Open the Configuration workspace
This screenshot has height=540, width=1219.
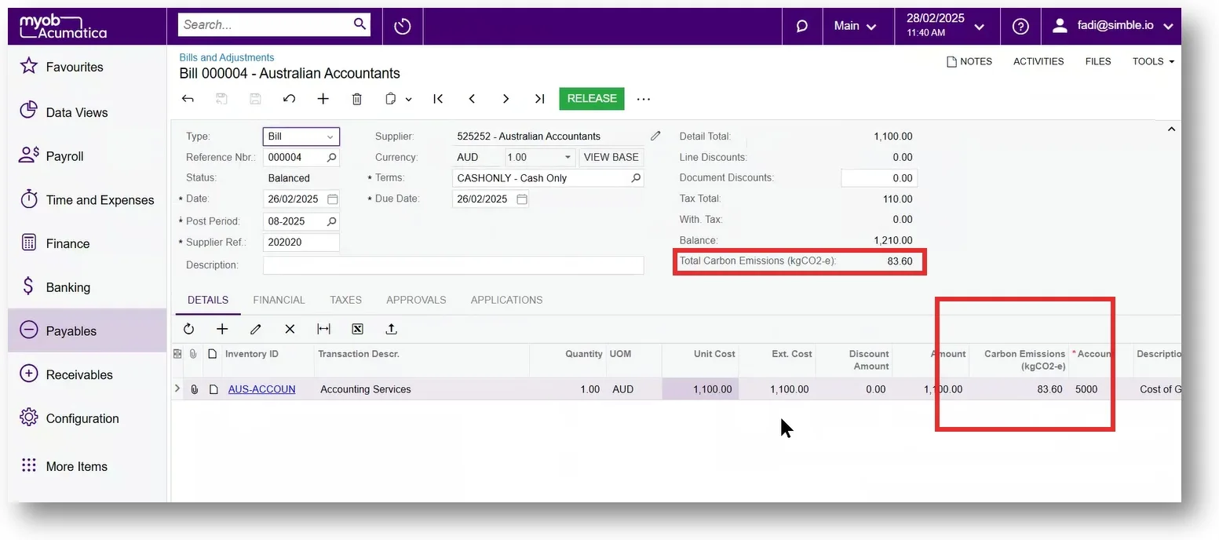pos(87,418)
